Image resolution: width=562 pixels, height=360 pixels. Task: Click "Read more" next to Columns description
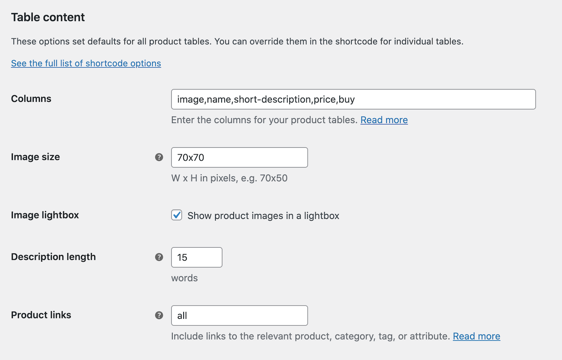point(384,120)
